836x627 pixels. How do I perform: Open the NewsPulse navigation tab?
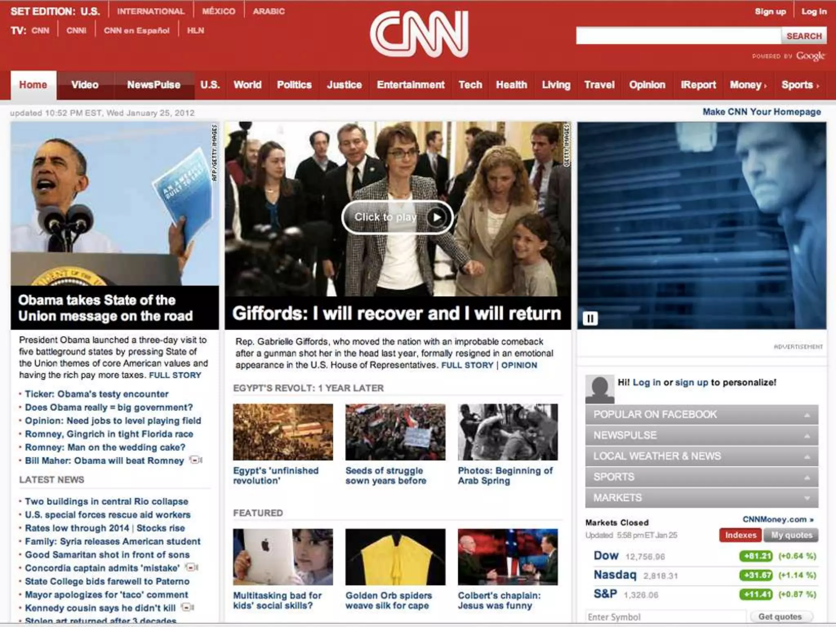(x=153, y=85)
